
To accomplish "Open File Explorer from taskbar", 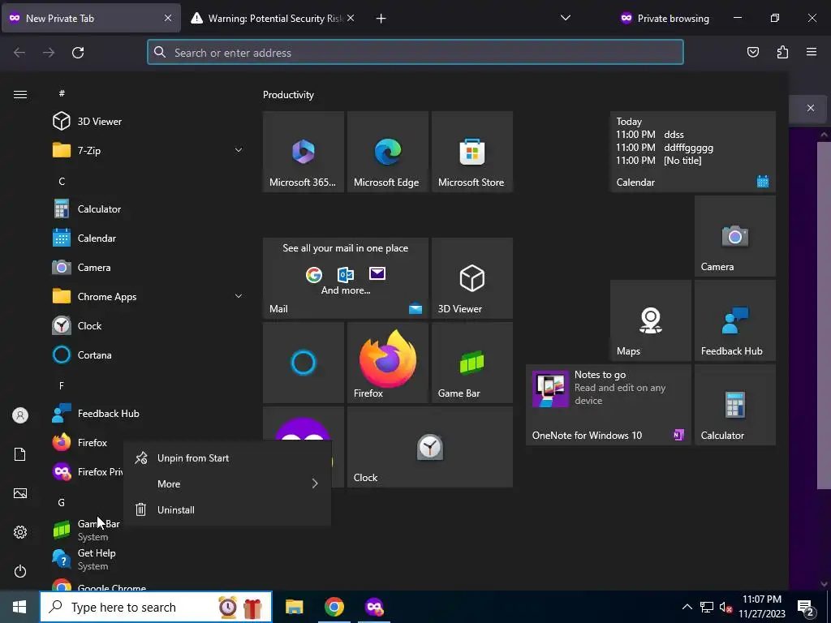I will point(294,607).
